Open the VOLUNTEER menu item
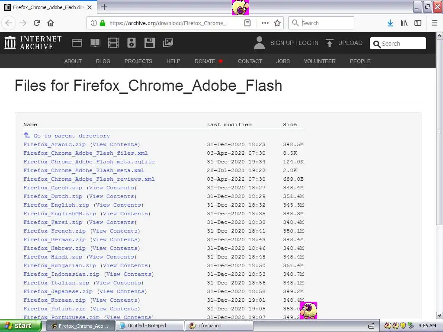 (320, 61)
